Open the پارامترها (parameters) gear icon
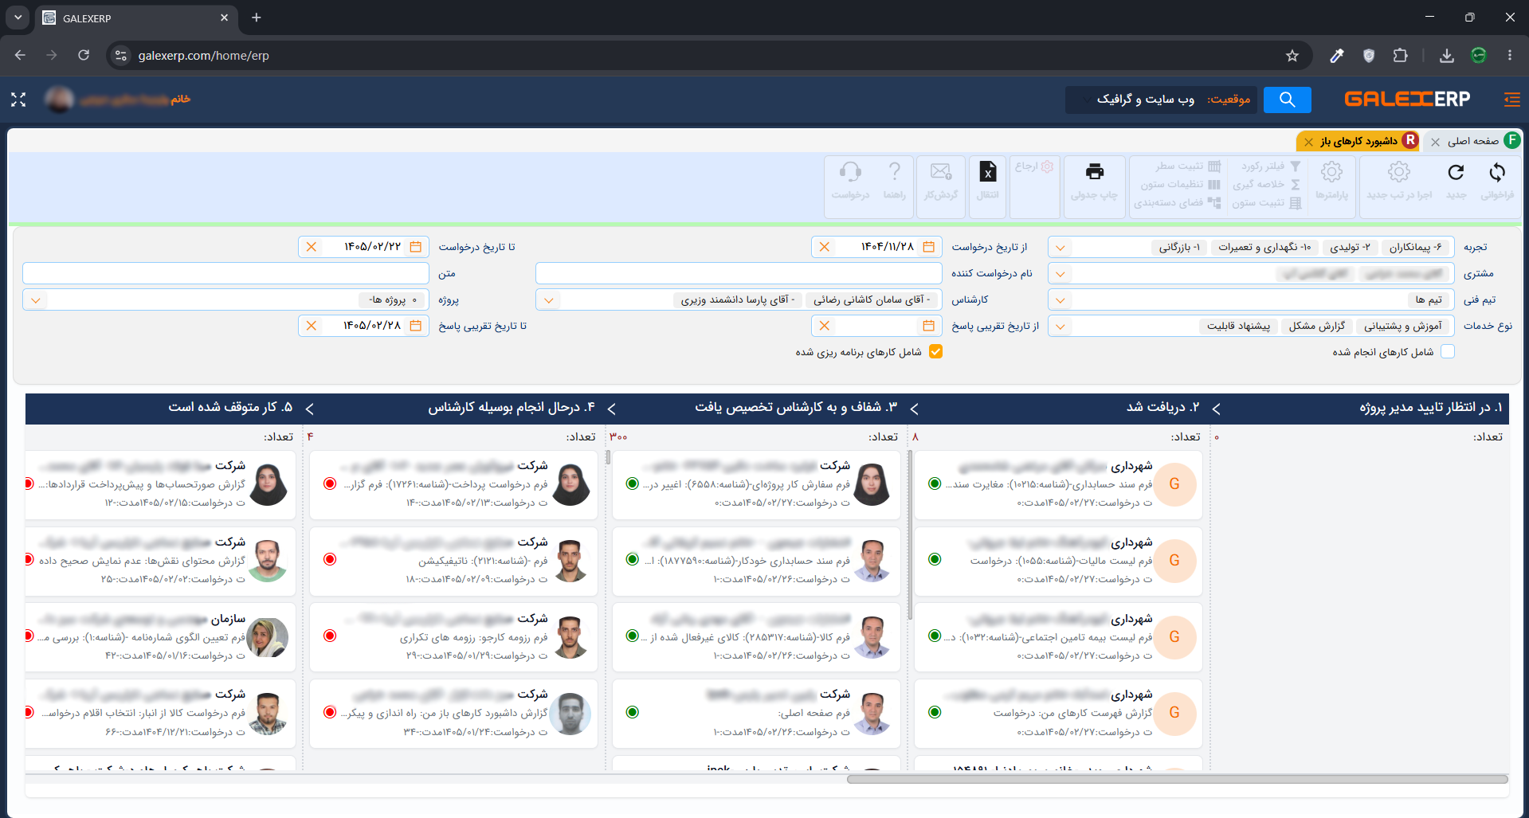Screen dimensions: 1529x818 1331,172
